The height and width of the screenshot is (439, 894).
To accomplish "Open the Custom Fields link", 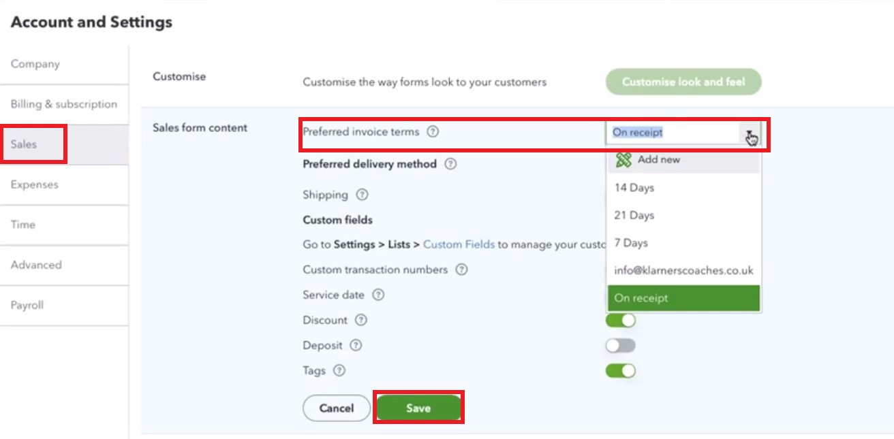I will coord(459,244).
